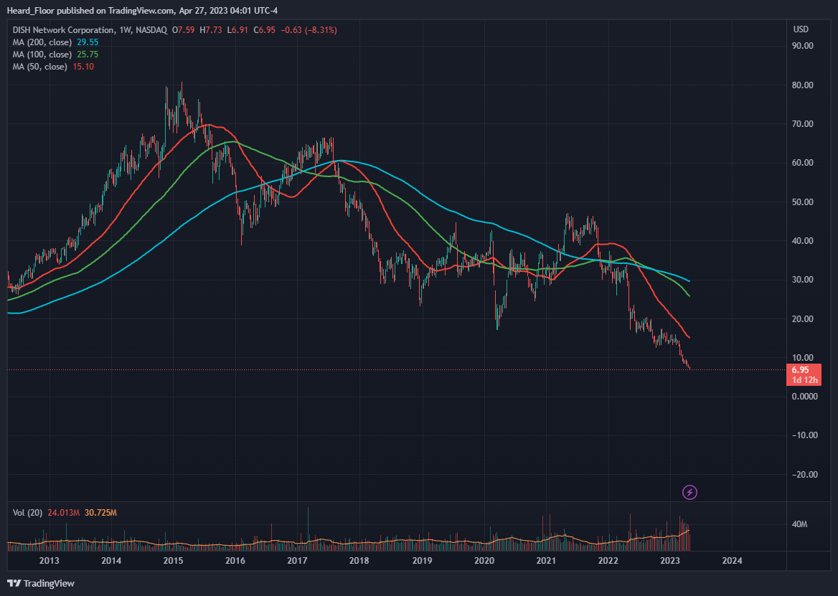
Task: Click the 15.10 value of MA 50
Action: coord(83,67)
